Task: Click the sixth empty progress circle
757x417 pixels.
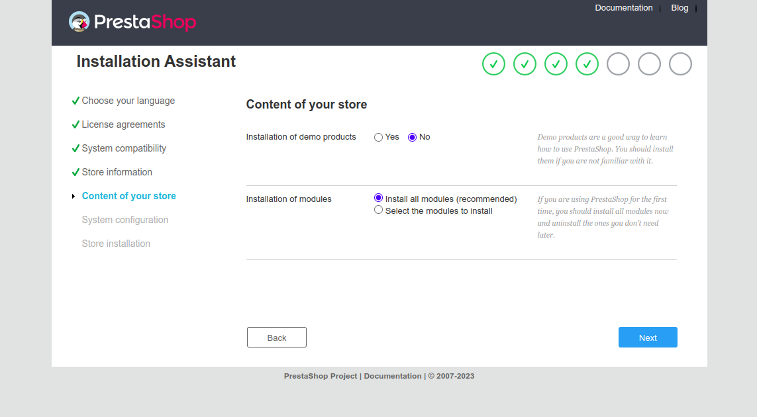Action: tap(649, 64)
